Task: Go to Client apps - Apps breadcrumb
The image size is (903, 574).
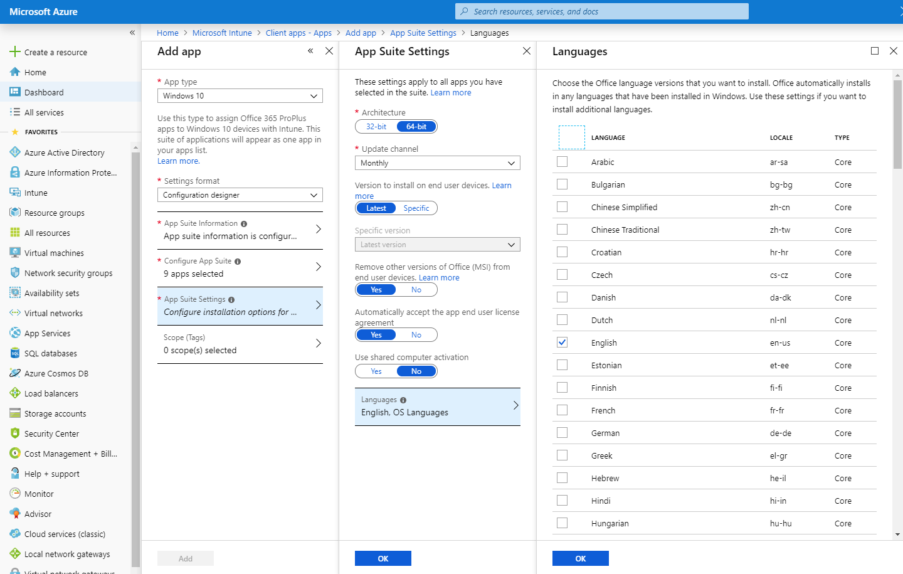Action: 298,33
